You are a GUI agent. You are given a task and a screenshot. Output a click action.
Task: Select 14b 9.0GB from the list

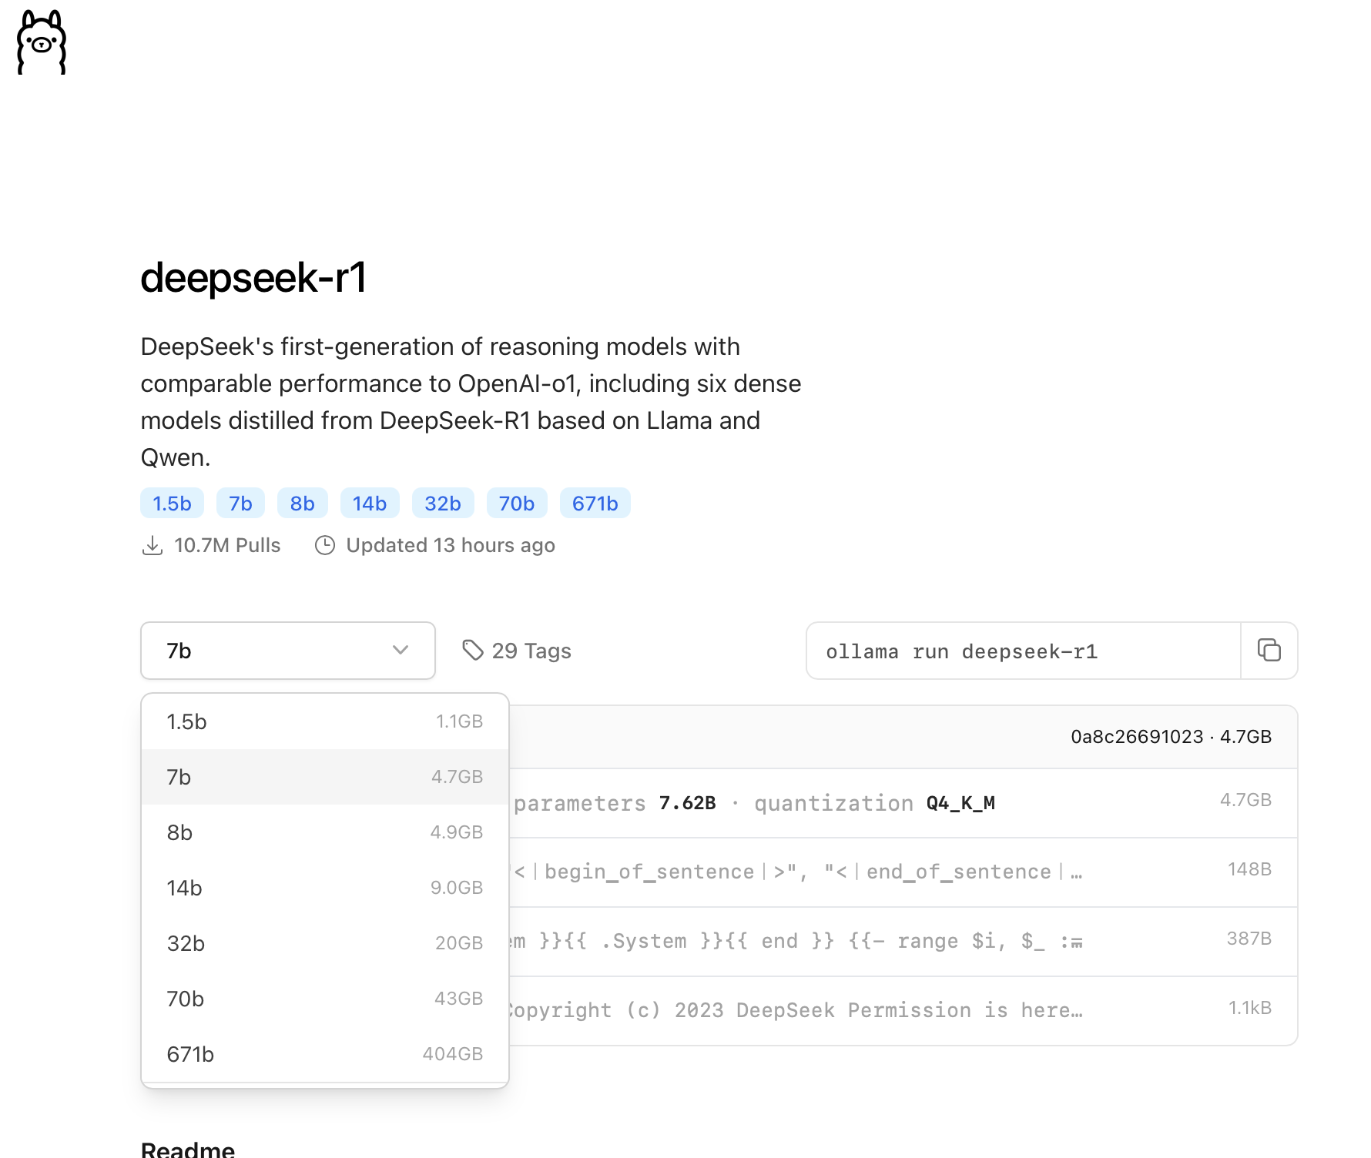coord(325,888)
